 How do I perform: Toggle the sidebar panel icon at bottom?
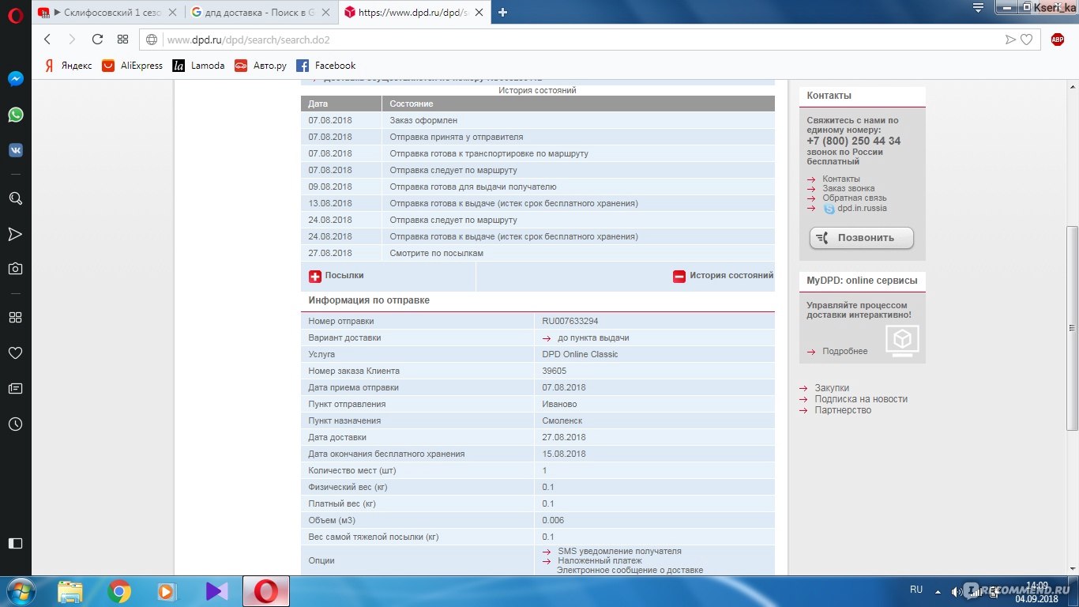click(x=15, y=543)
